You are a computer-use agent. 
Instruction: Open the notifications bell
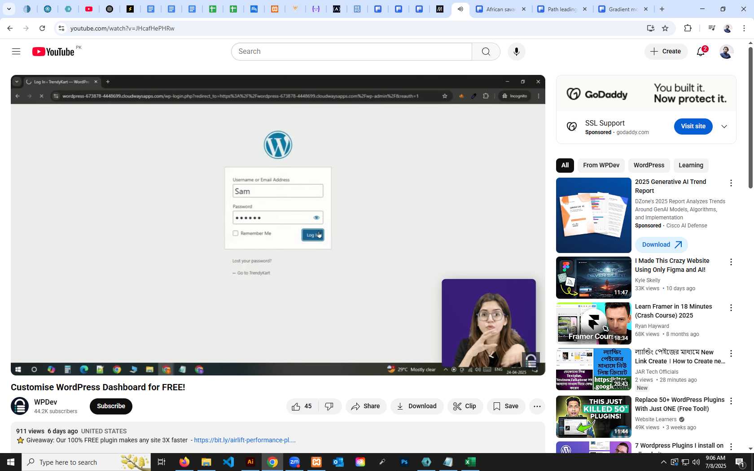(x=701, y=52)
